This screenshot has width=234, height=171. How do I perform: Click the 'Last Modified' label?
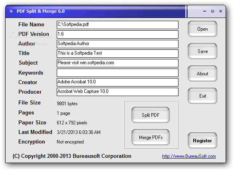tap(35, 132)
